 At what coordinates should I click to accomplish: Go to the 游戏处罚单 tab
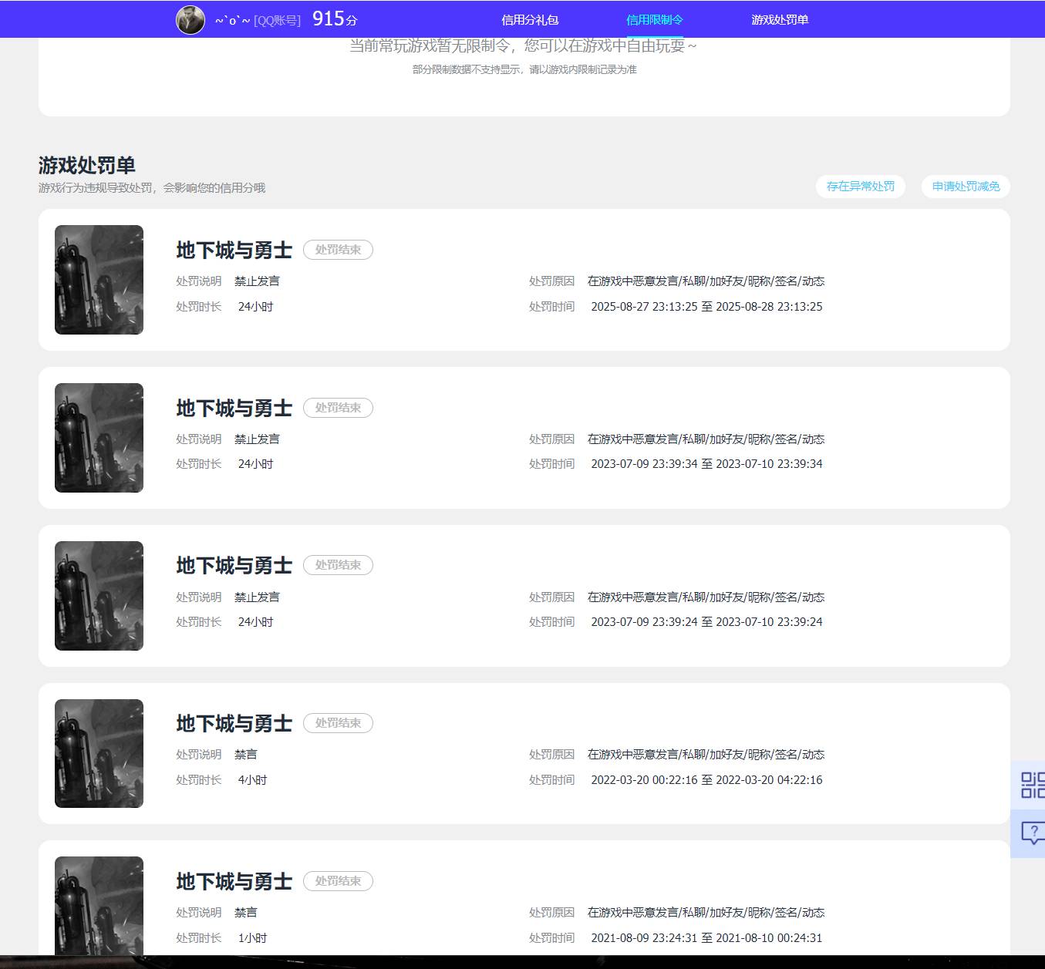click(x=780, y=20)
